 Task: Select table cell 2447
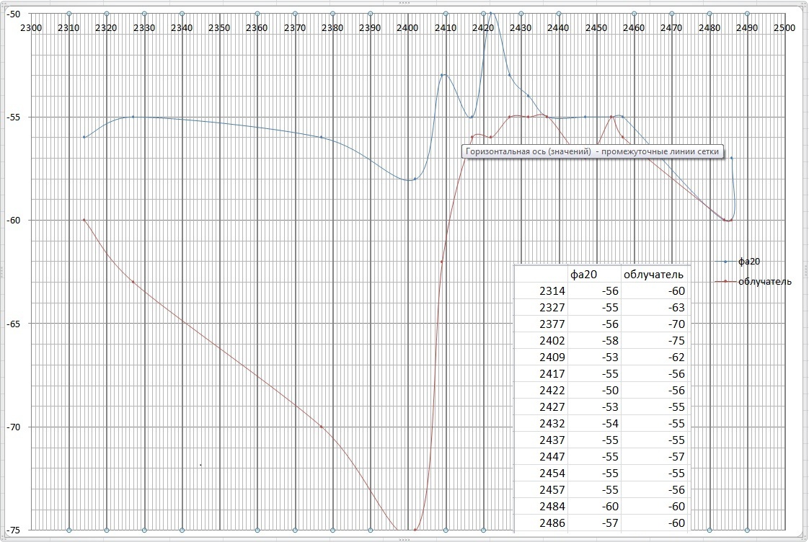(552, 456)
